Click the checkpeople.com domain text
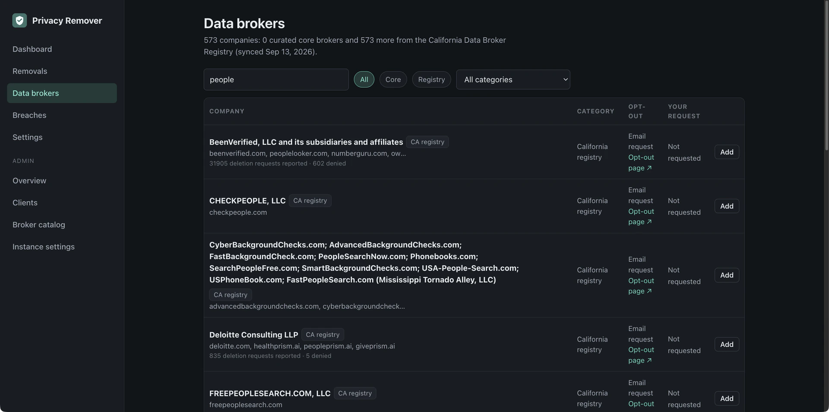This screenshot has height=412, width=829. tap(238, 212)
